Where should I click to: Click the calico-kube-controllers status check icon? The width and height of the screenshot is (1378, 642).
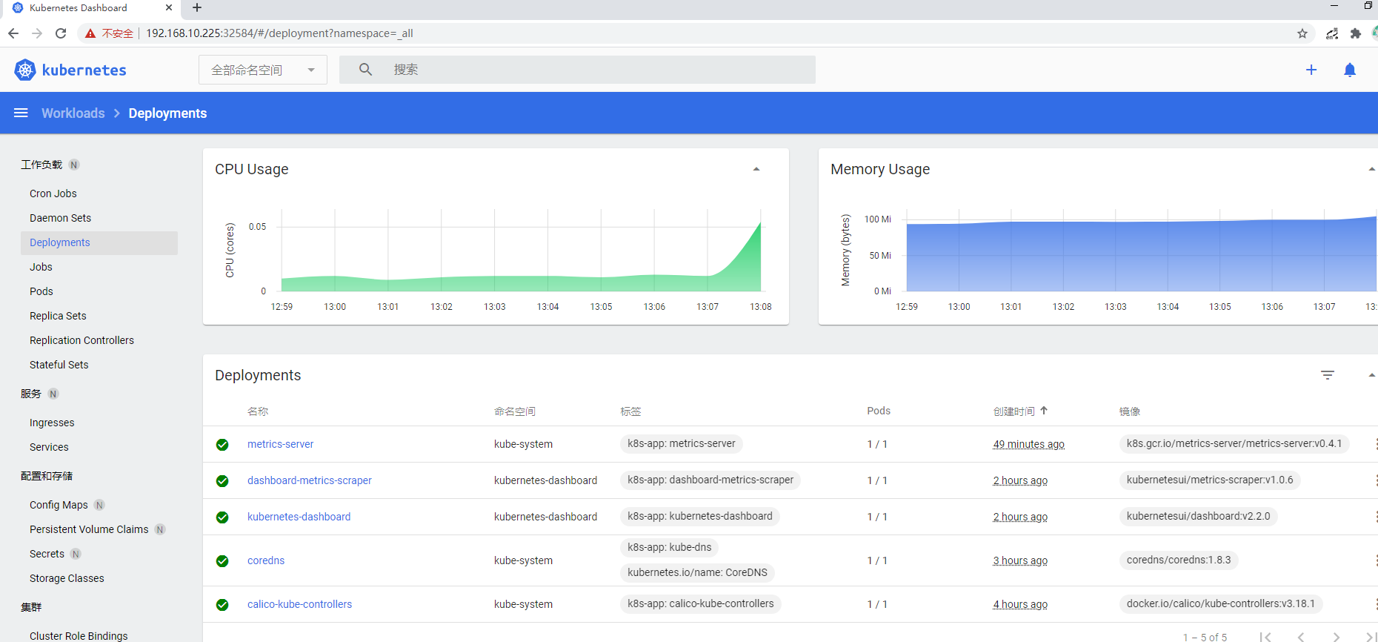pos(222,605)
